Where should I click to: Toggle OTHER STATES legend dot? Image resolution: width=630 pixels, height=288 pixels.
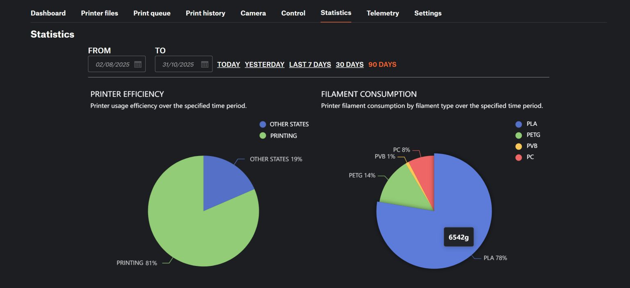pyautogui.click(x=262, y=125)
